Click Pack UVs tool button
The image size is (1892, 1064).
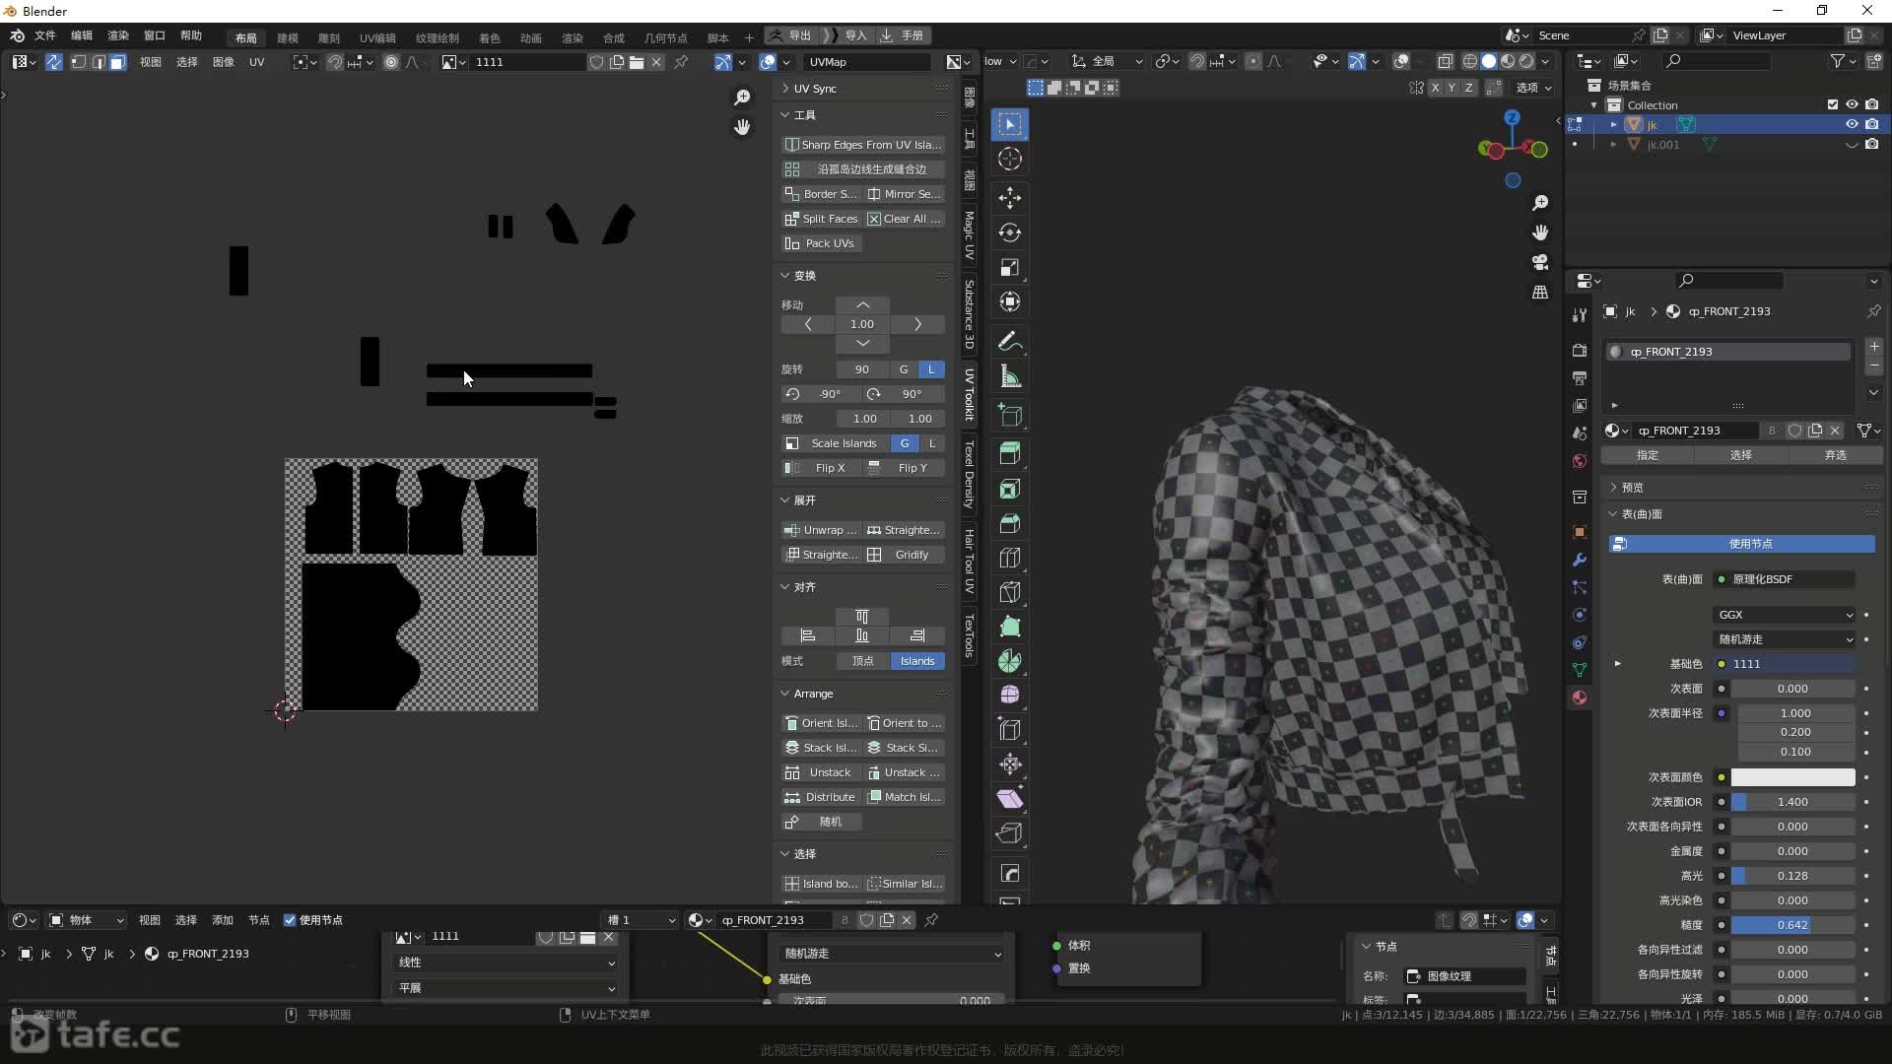[820, 243]
